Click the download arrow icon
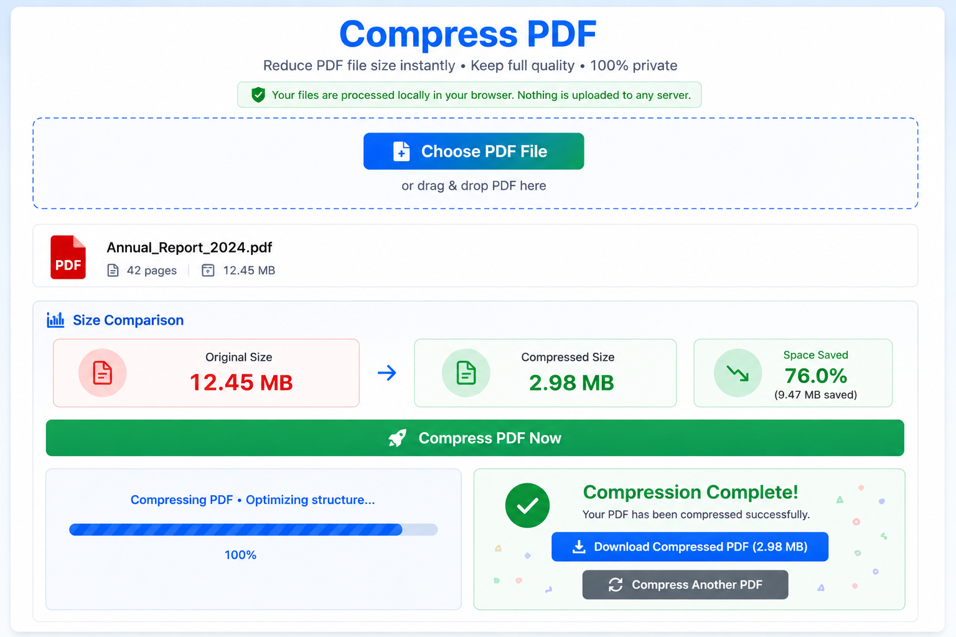 coord(579,547)
